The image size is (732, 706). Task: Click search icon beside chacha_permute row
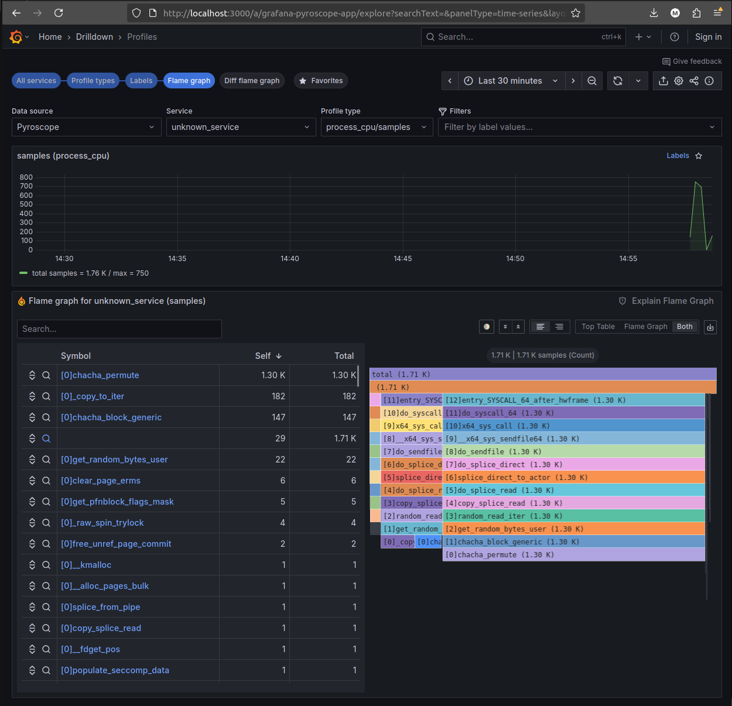[46, 375]
